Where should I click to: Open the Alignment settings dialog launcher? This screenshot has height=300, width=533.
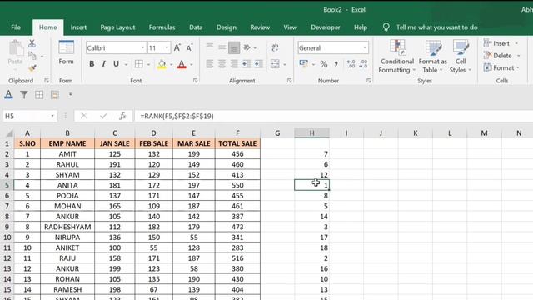[289, 81]
